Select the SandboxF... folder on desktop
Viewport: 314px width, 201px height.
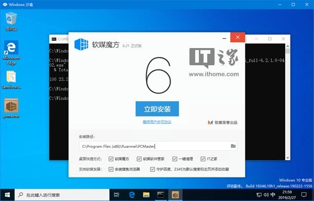pyautogui.click(x=11, y=80)
